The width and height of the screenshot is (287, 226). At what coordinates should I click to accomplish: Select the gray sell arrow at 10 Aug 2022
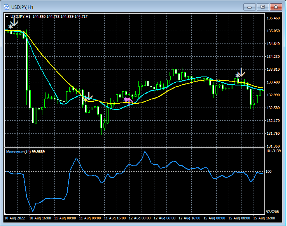coord(14,22)
